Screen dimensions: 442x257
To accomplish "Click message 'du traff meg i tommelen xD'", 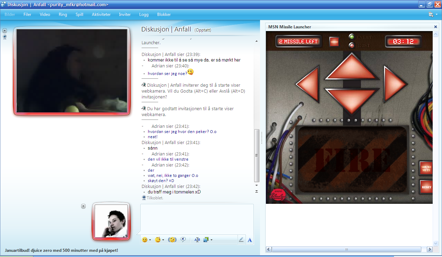I will pos(174,192).
